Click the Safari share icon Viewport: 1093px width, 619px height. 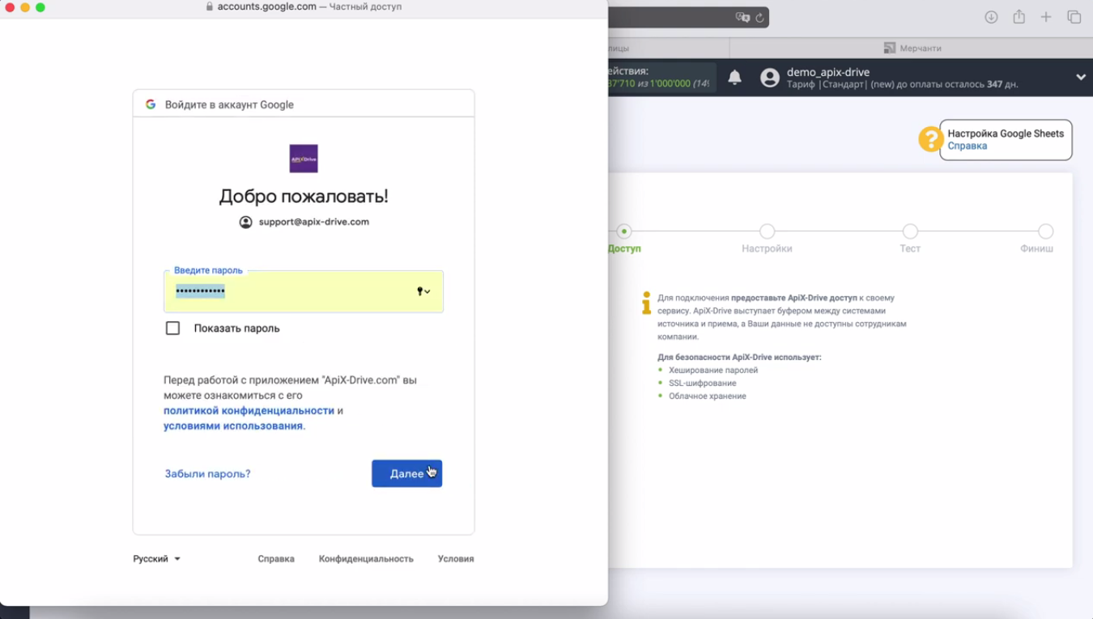coord(1019,17)
